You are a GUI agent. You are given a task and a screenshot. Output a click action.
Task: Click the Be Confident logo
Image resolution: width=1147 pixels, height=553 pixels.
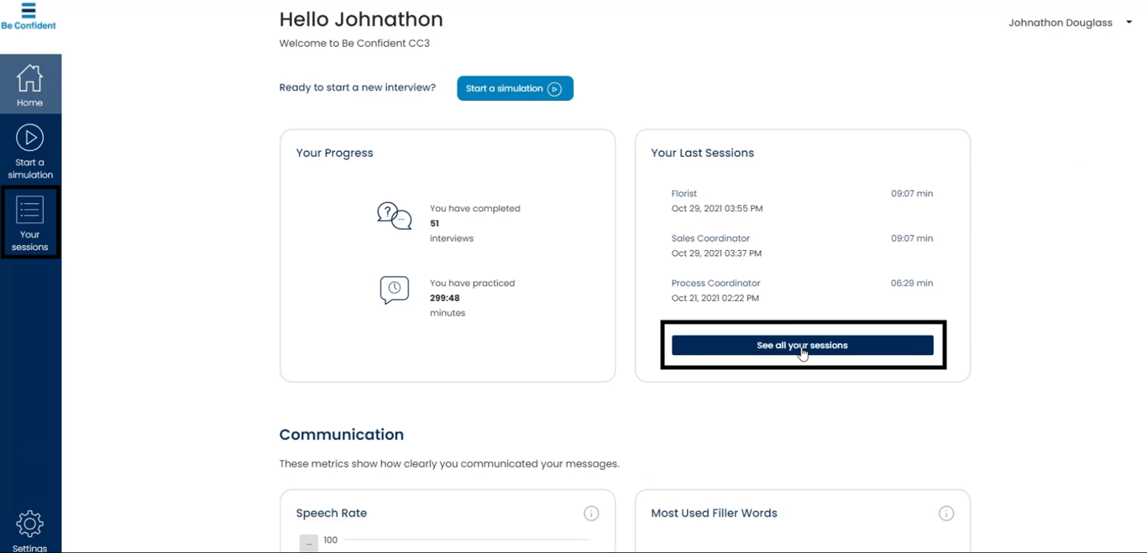[29, 16]
